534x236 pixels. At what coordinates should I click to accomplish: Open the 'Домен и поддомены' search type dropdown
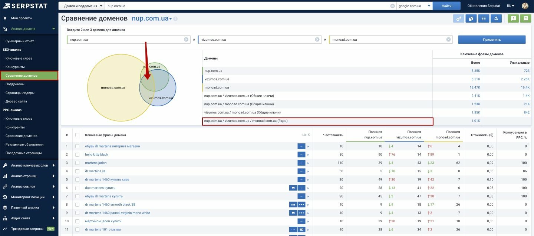click(x=82, y=6)
